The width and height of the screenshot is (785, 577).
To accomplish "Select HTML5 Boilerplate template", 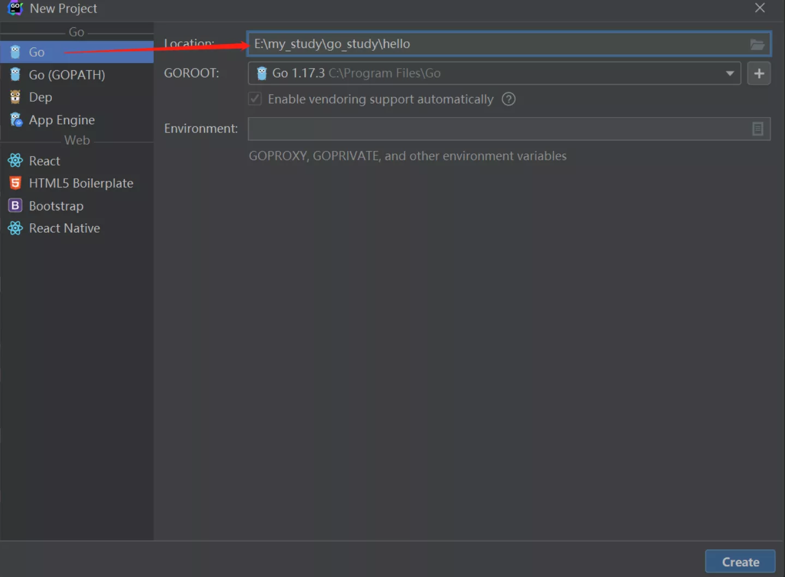I will 76,183.
